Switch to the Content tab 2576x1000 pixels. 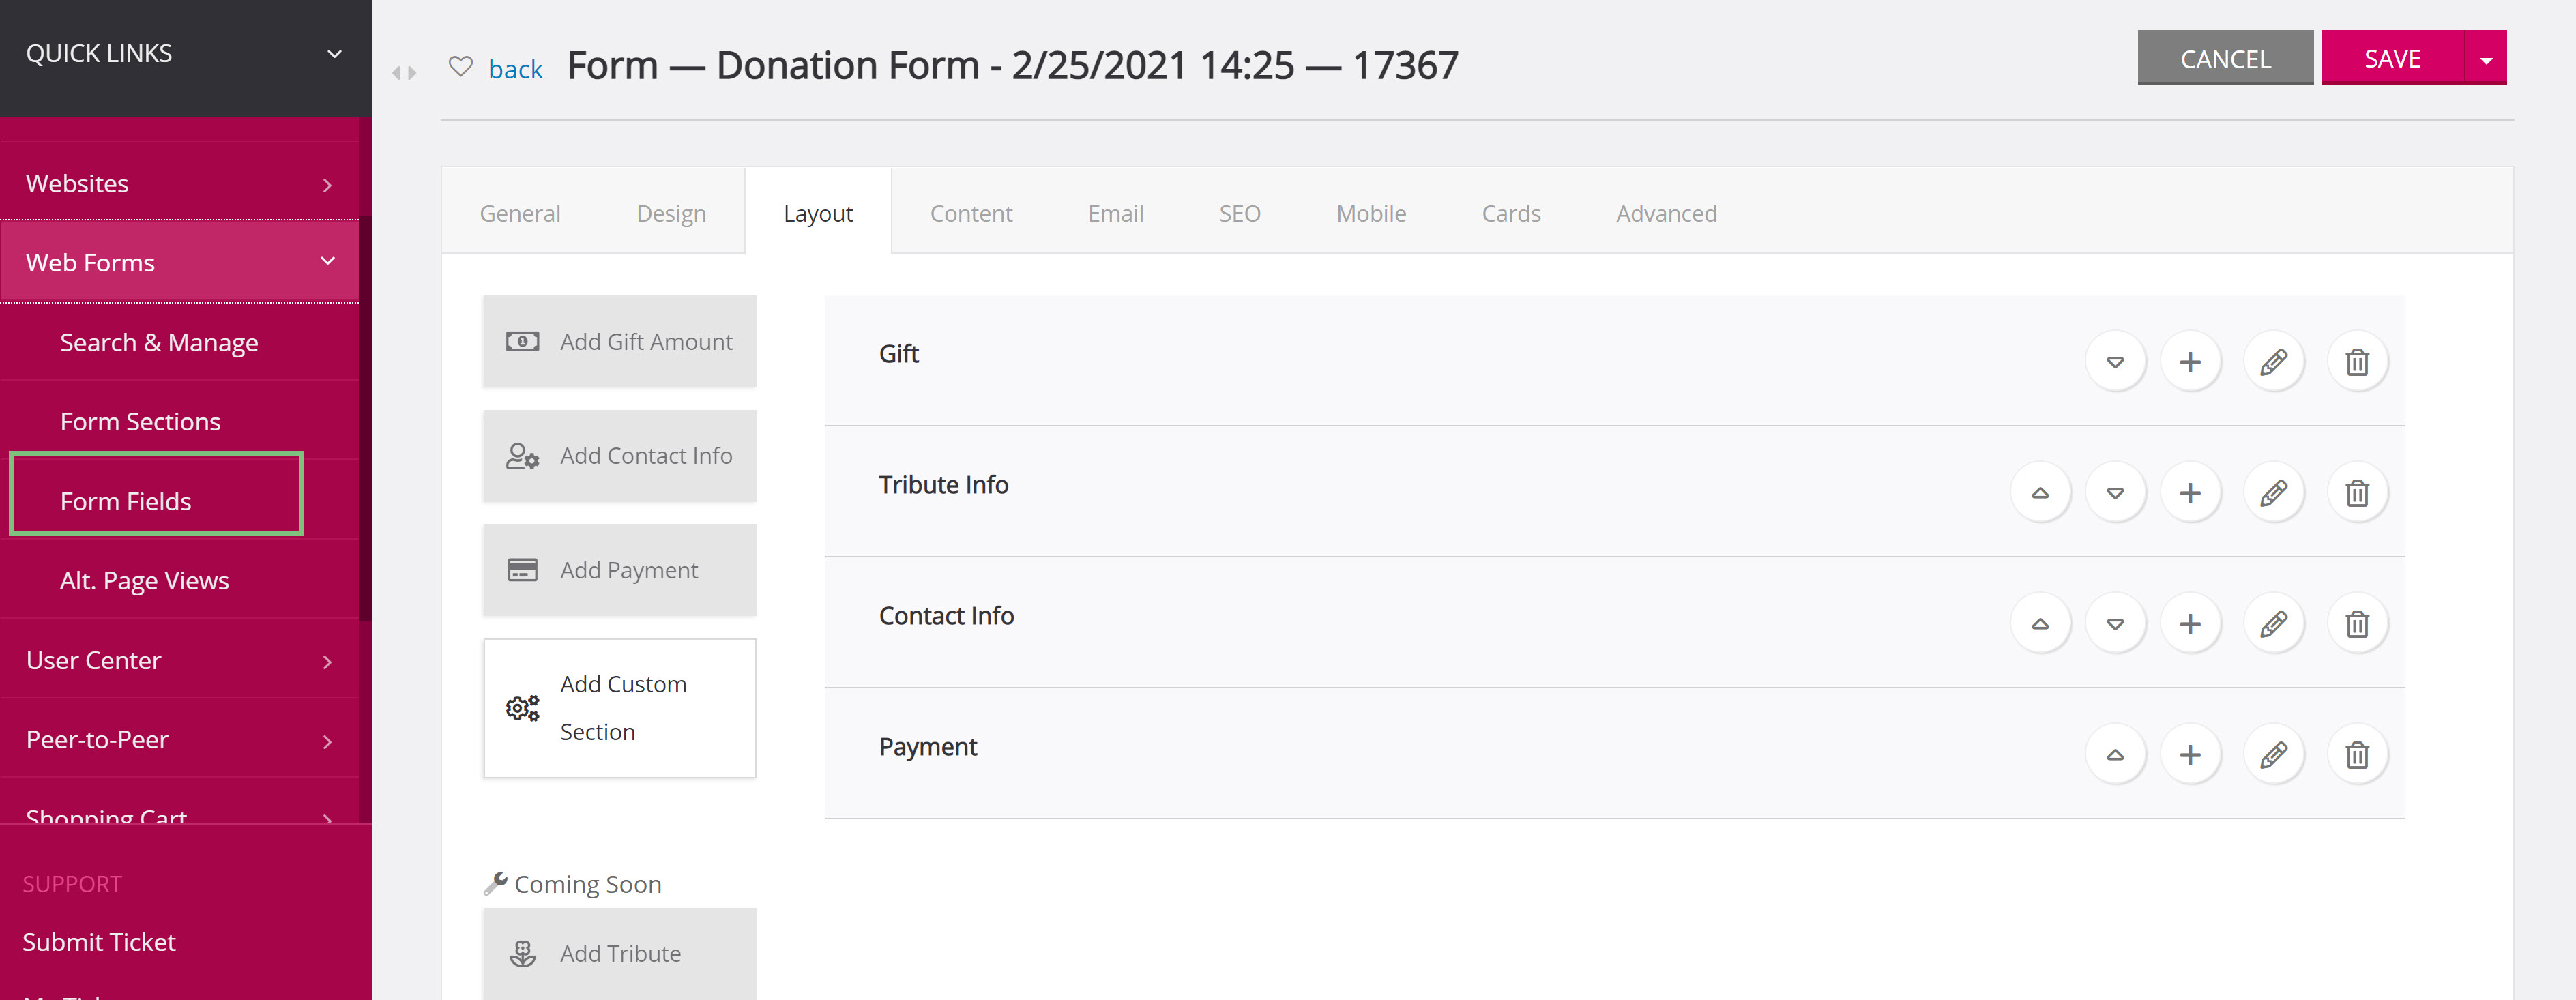tap(970, 213)
